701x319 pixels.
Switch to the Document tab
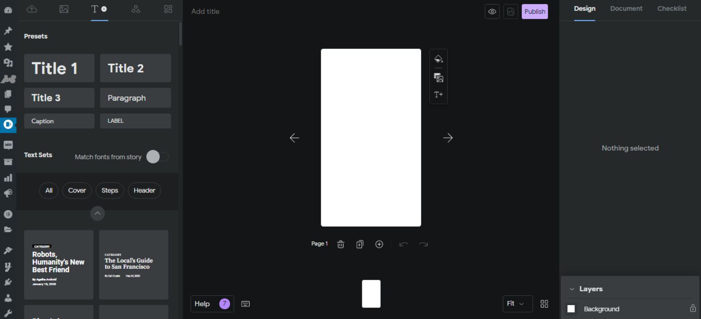[626, 8]
